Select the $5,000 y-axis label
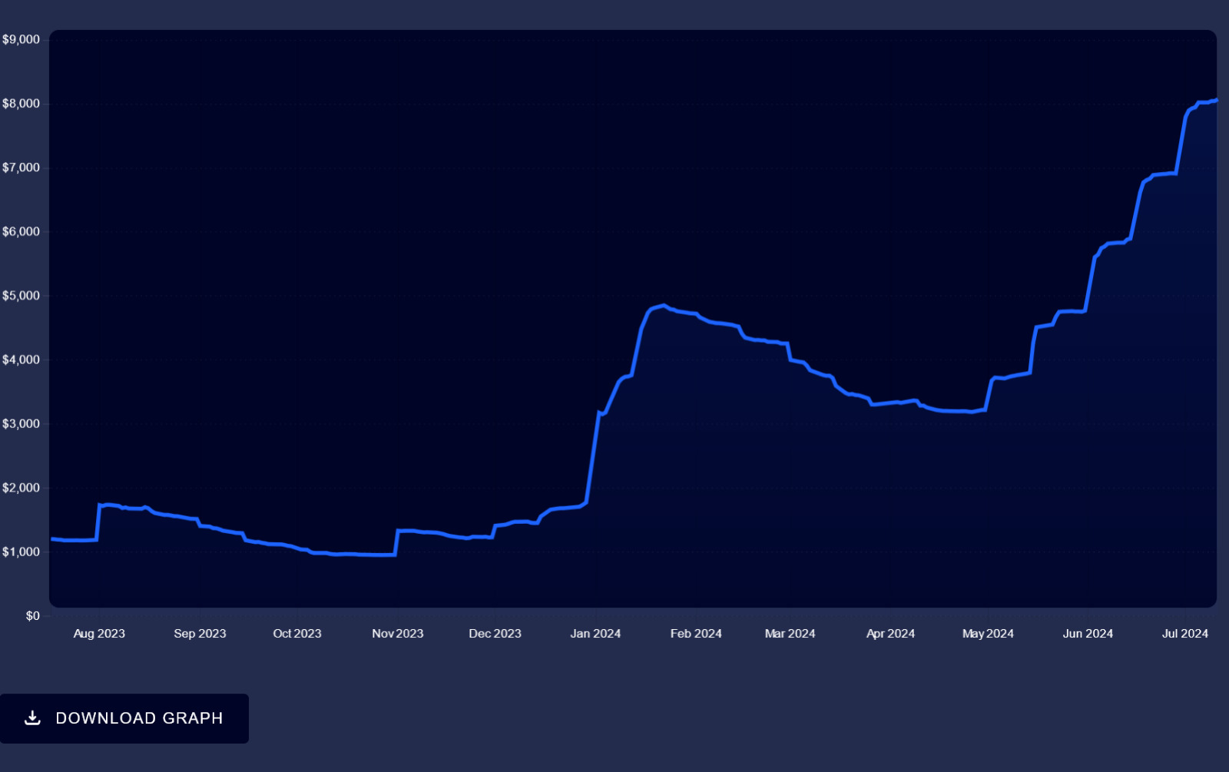 coord(21,296)
